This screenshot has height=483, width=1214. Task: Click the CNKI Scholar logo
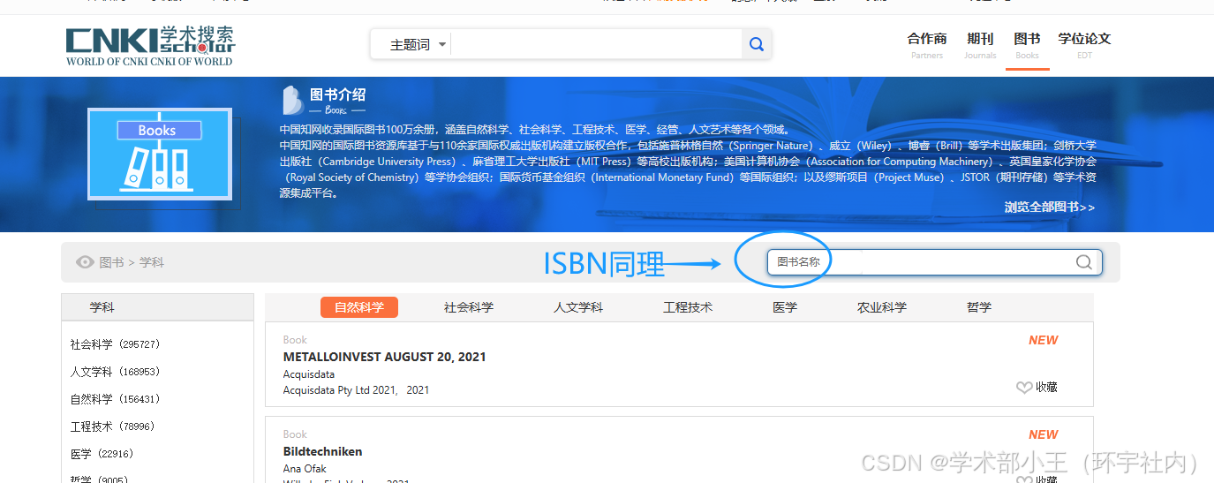[150, 45]
